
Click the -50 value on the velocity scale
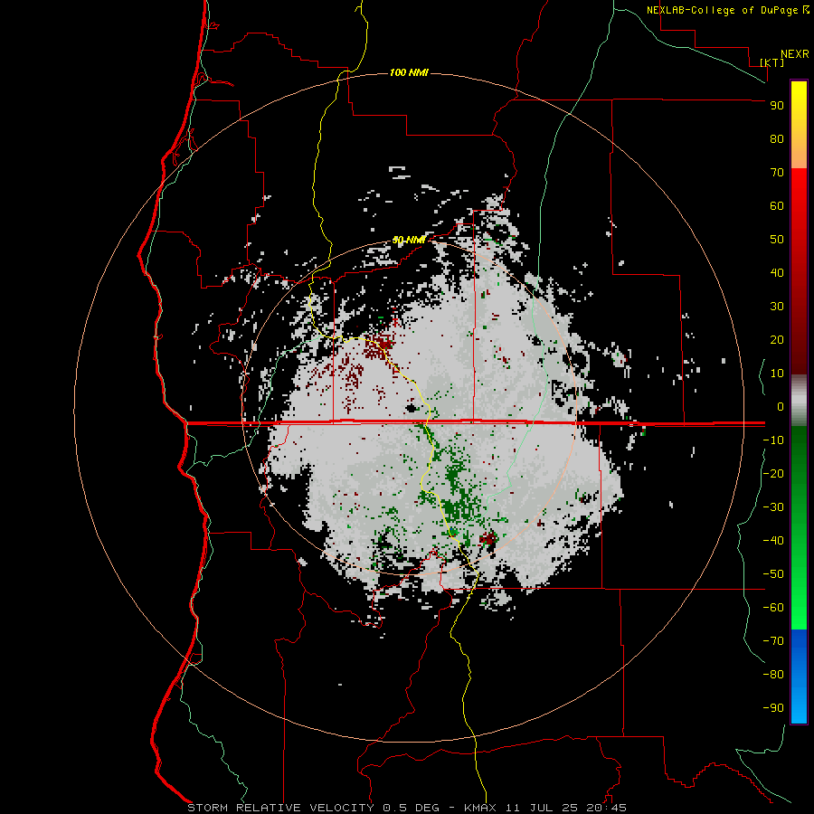[773, 573]
